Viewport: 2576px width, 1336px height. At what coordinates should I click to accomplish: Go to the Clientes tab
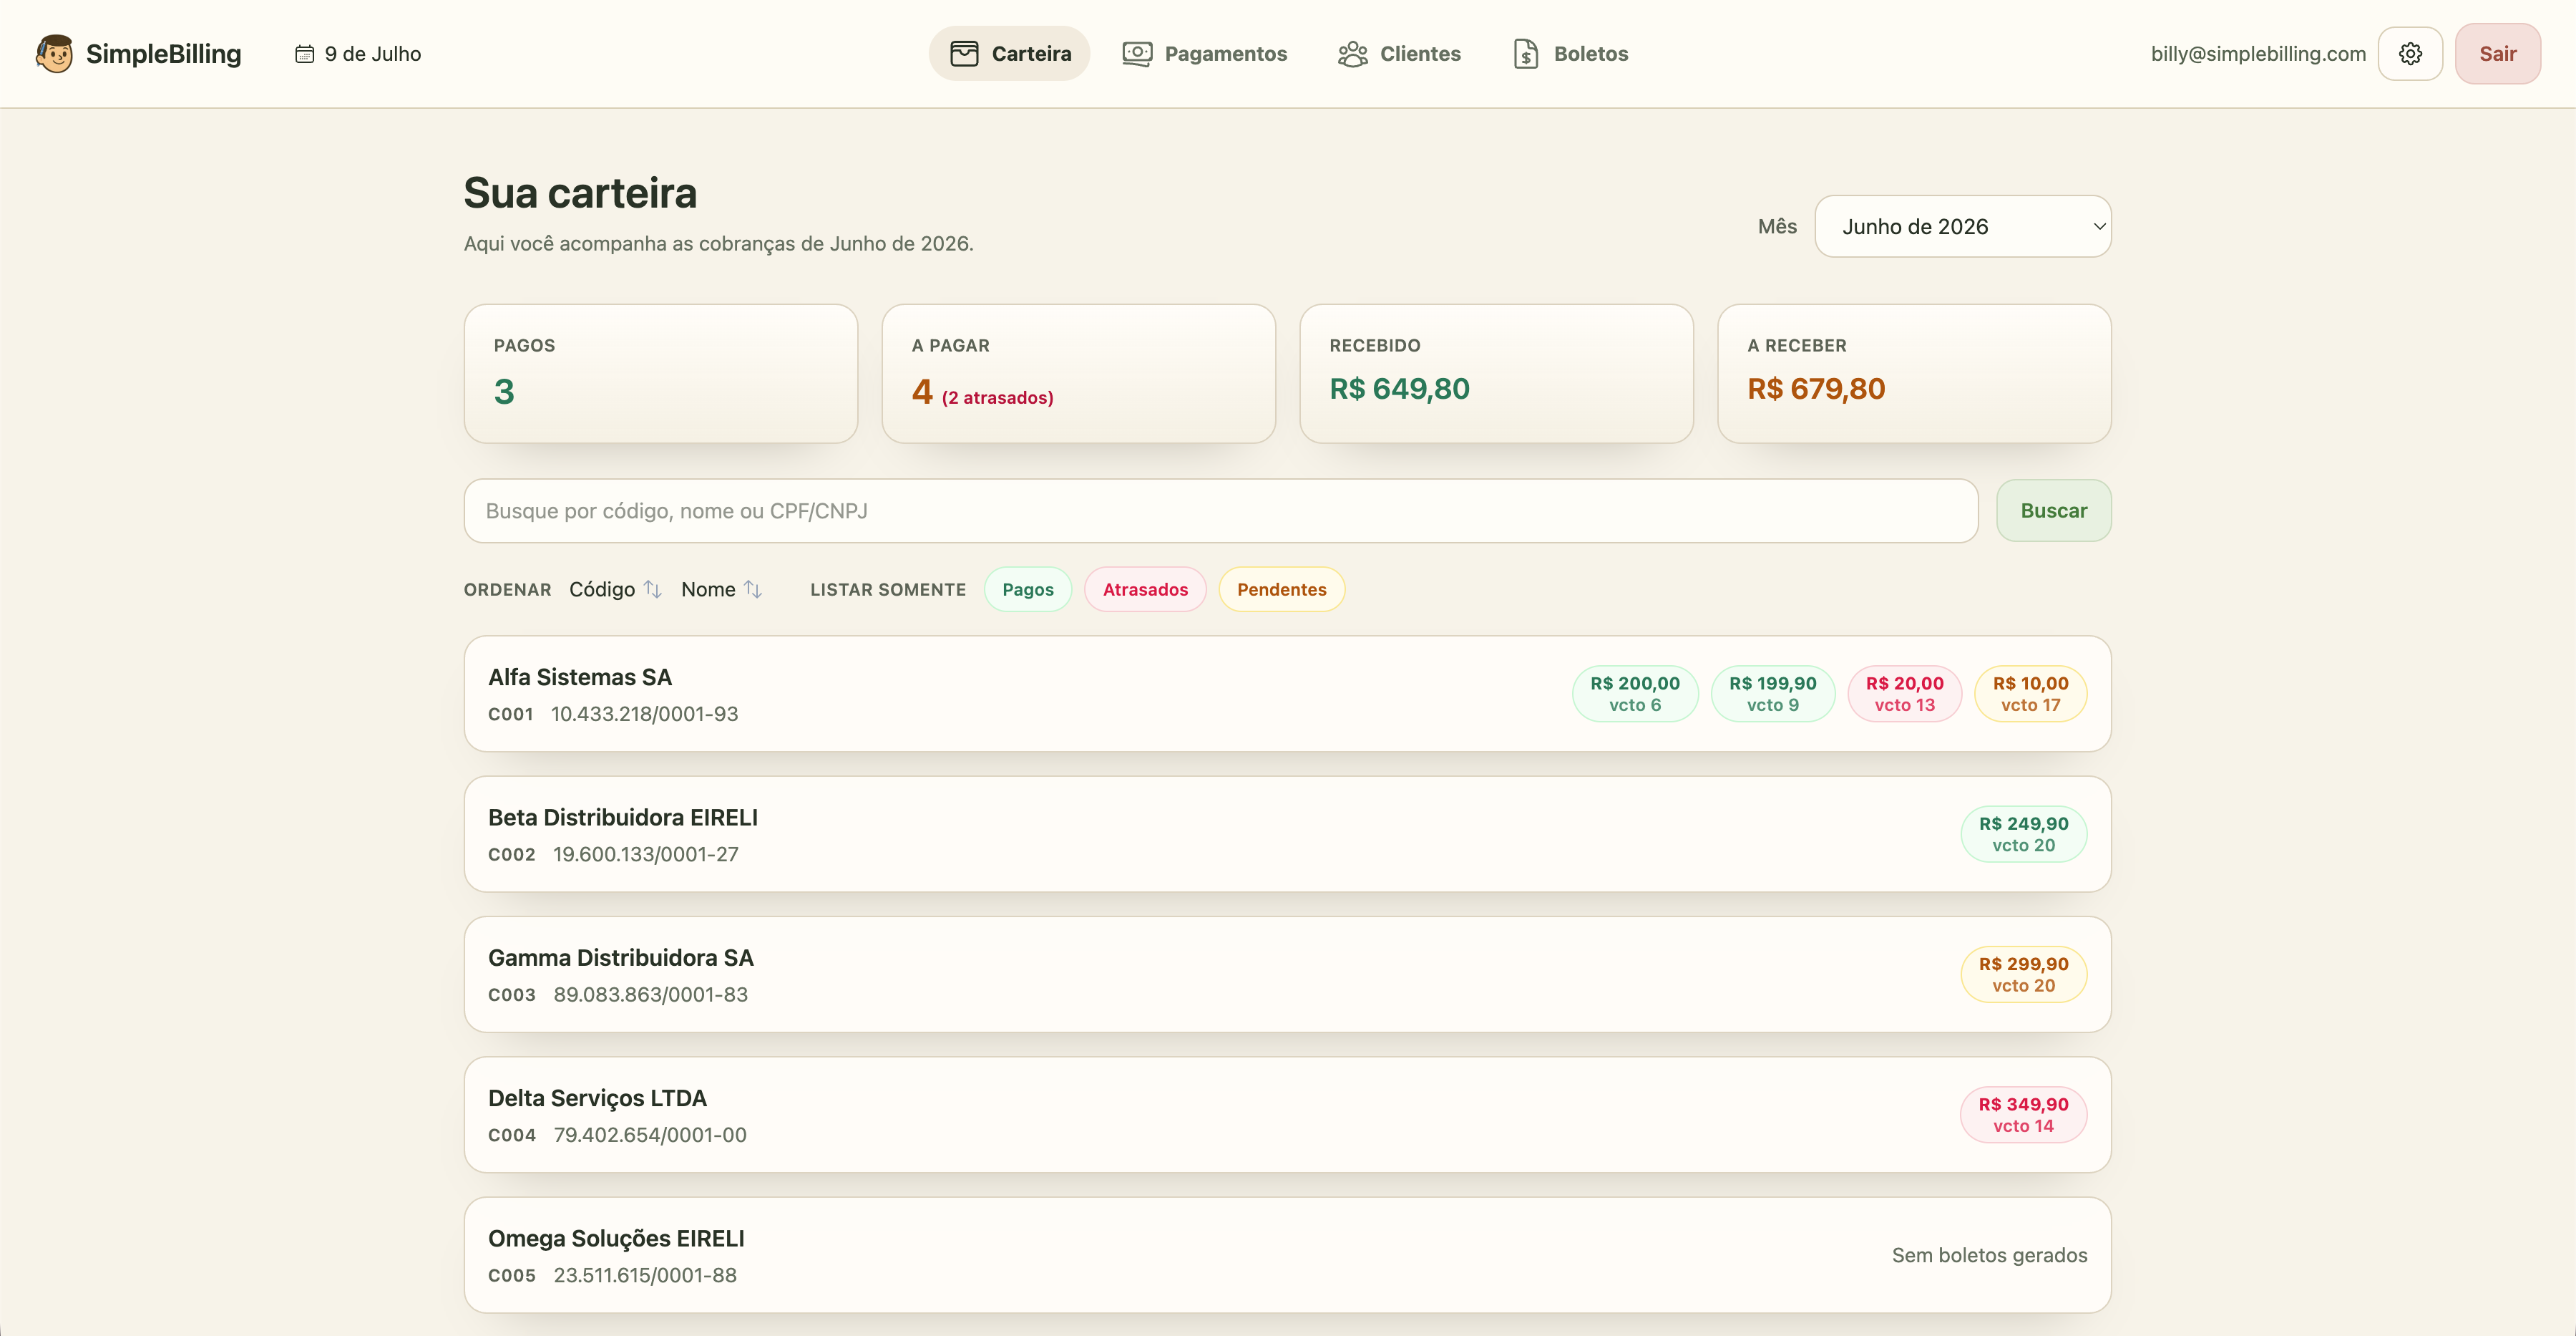[x=1399, y=53]
